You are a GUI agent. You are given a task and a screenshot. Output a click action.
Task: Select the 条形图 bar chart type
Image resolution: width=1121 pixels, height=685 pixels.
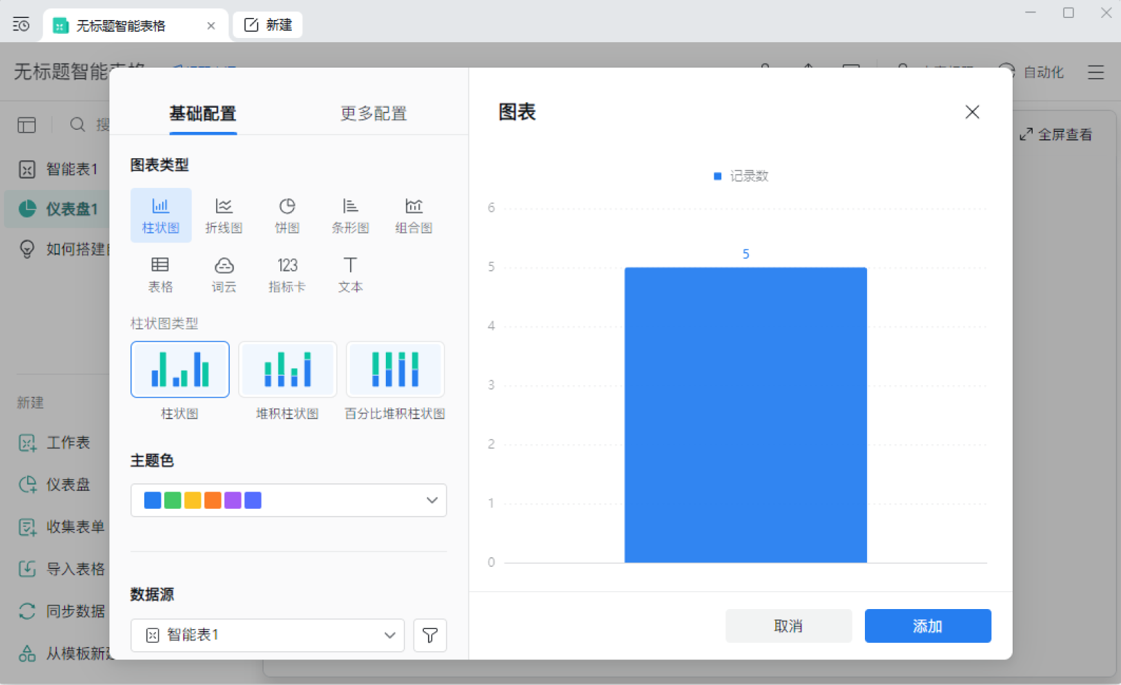(350, 215)
